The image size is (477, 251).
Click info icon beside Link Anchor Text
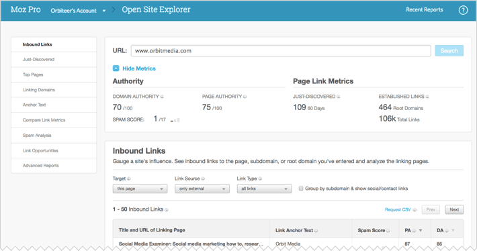[316, 231]
